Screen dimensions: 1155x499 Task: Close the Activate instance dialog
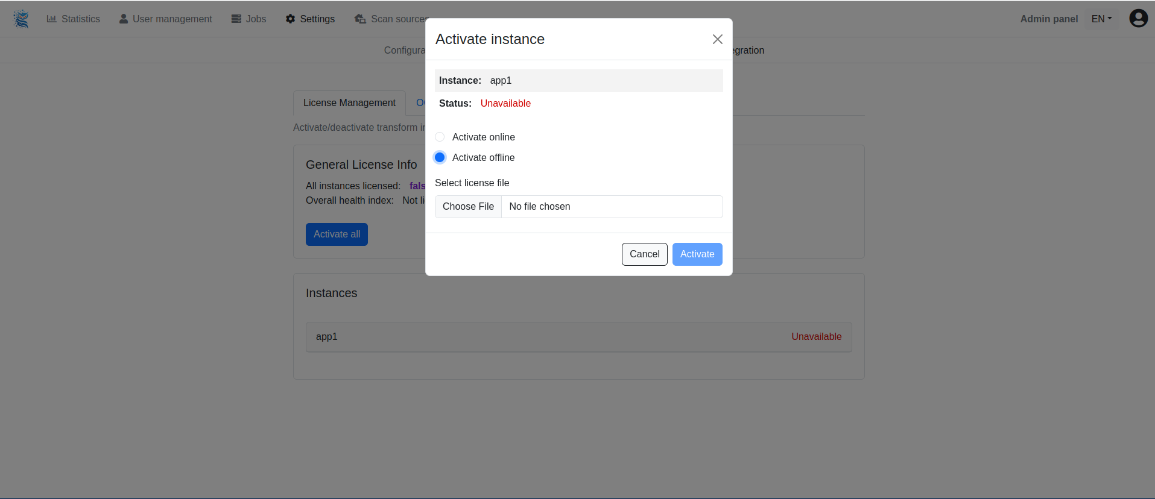click(x=717, y=39)
